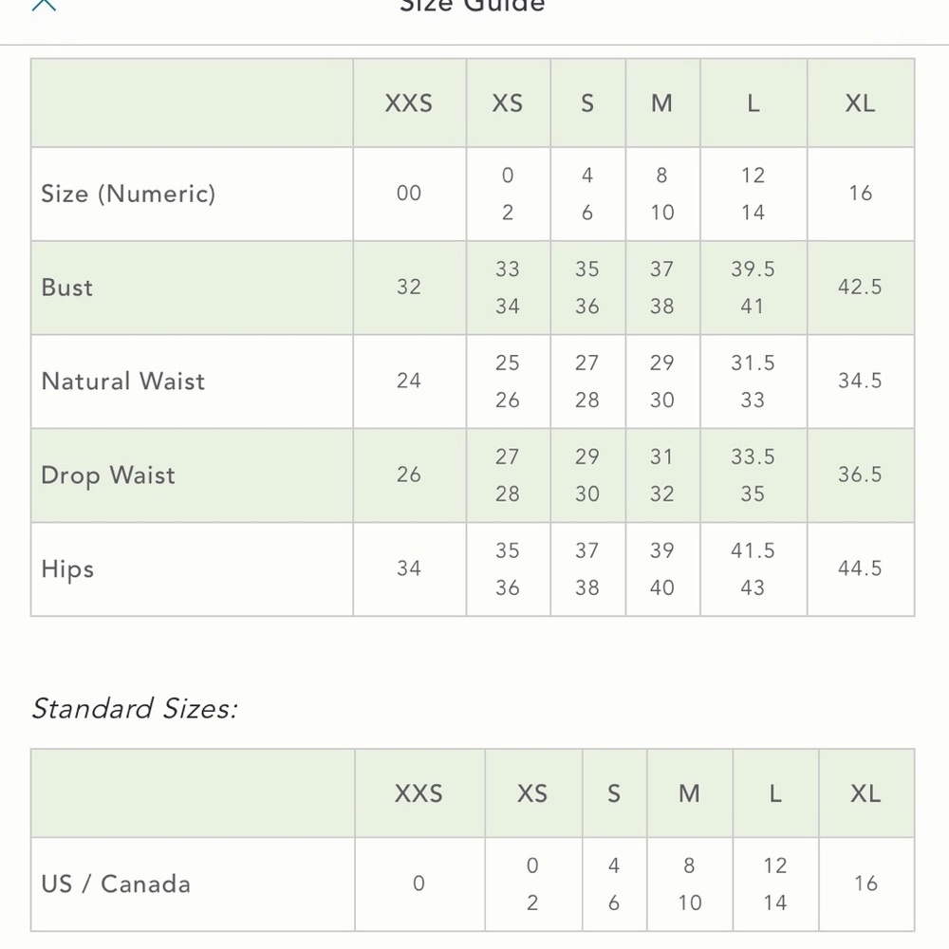Click the Size Guide title text
The width and height of the screenshot is (949, 949).
pyautogui.click(x=472, y=6)
